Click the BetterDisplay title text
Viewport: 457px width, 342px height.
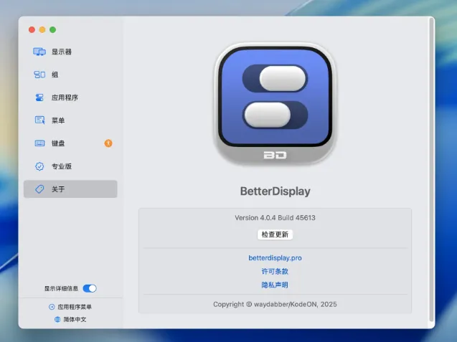(x=275, y=191)
